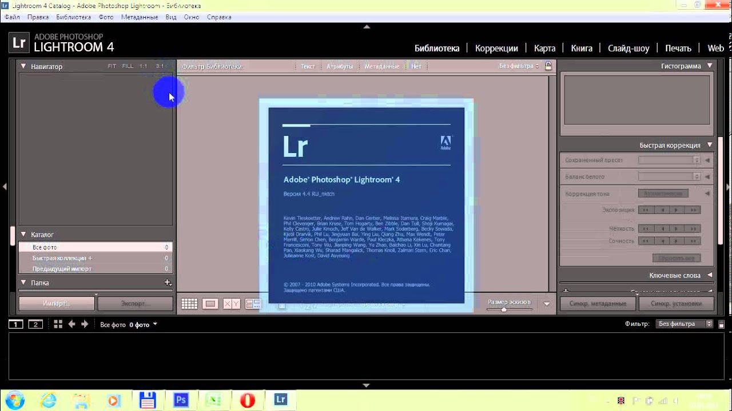Expand the Ключевые слова panel

[x=710, y=275]
